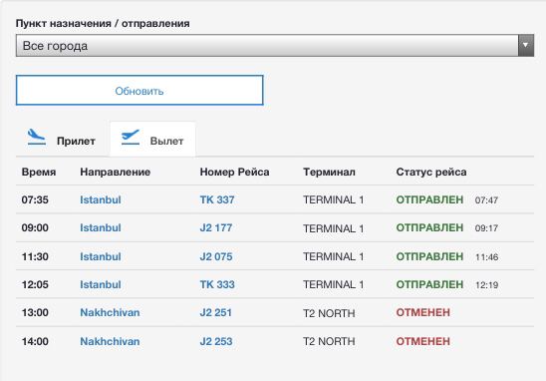Click ОТМЕНЕН status for flight J2 253

(423, 341)
